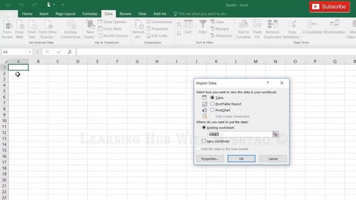The image size is (356, 200).
Task: Click Recent Sources in ribbon
Action: tap(113, 36)
